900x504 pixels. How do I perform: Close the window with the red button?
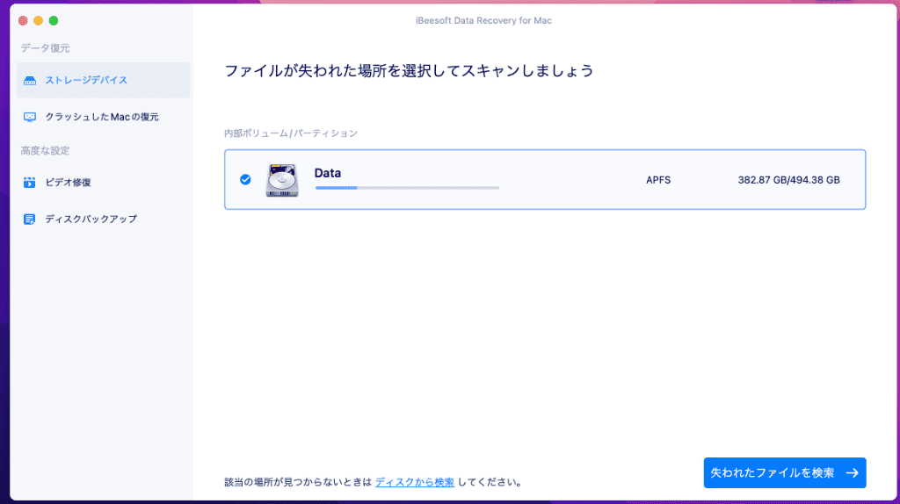pos(23,21)
